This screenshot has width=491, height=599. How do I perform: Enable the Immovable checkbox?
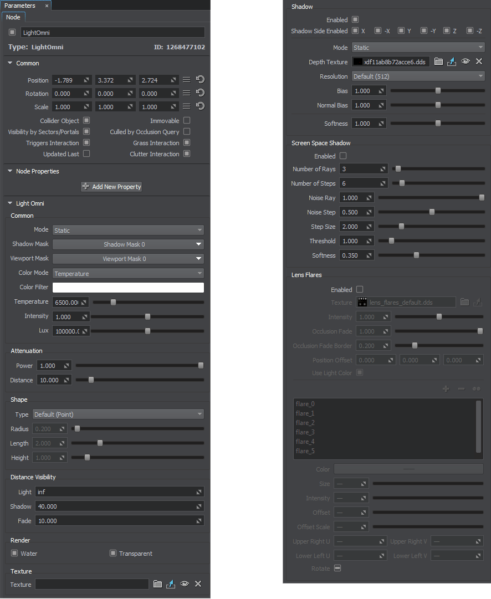pyautogui.click(x=187, y=120)
